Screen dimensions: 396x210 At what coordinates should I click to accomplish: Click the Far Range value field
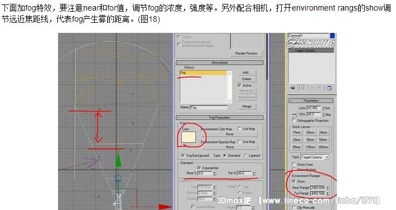[x=318, y=194]
